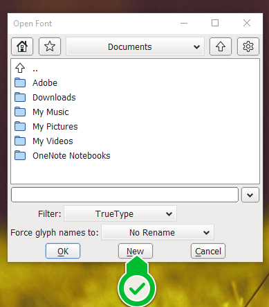The height and width of the screenshot is (307, 269).
Task: Select the My Videos folder name
Action: [53, 141]
